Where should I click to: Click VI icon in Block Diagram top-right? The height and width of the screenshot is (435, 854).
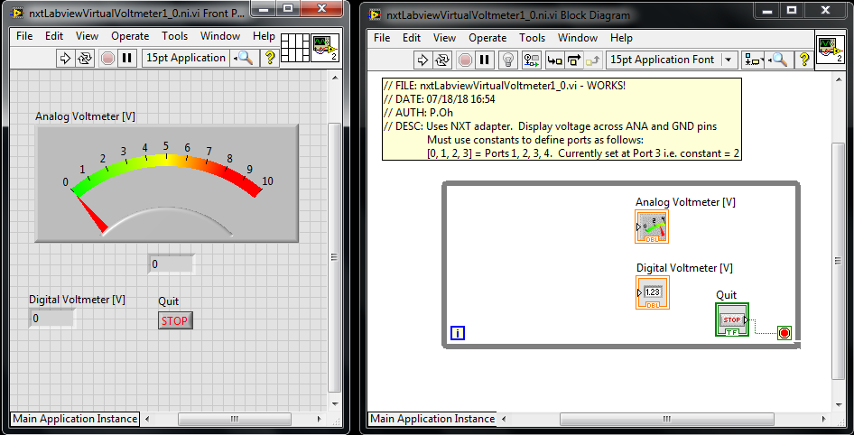point(830,51)
